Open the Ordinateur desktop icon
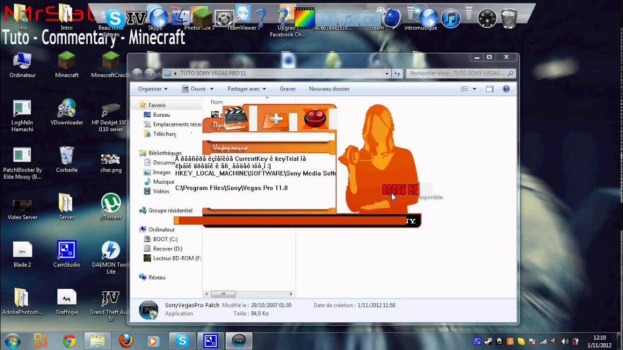This screenshot has height=350, width=623. pyautogui.click(x=22, y=65)
